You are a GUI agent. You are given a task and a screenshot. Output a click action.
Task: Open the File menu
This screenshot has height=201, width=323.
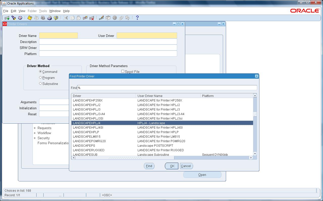pyautogui.click(x=6, y=11)
